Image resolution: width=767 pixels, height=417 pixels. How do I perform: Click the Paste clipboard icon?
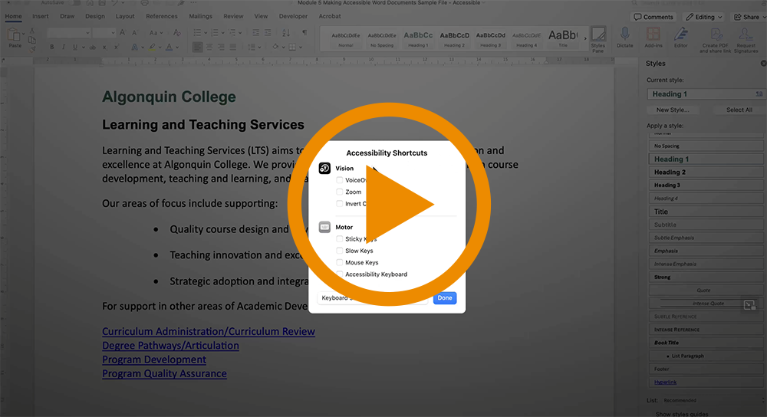[15, 35]
